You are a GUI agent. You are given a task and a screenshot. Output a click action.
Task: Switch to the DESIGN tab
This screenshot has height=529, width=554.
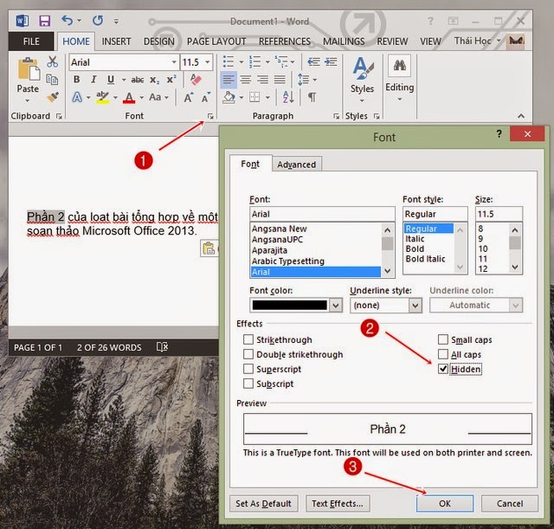tap(159, 42)
